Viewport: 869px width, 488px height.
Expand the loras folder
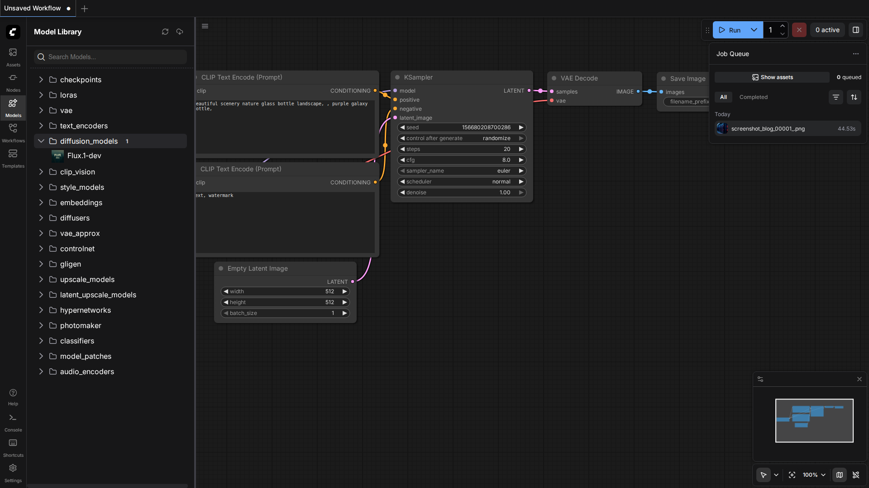coord(41,95)
